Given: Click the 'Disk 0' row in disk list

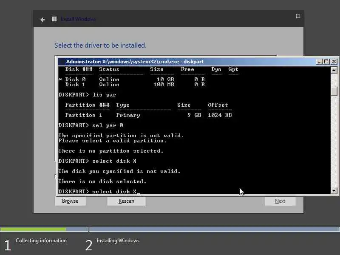Looking at the screenshot, I should [x=132, y=79].
